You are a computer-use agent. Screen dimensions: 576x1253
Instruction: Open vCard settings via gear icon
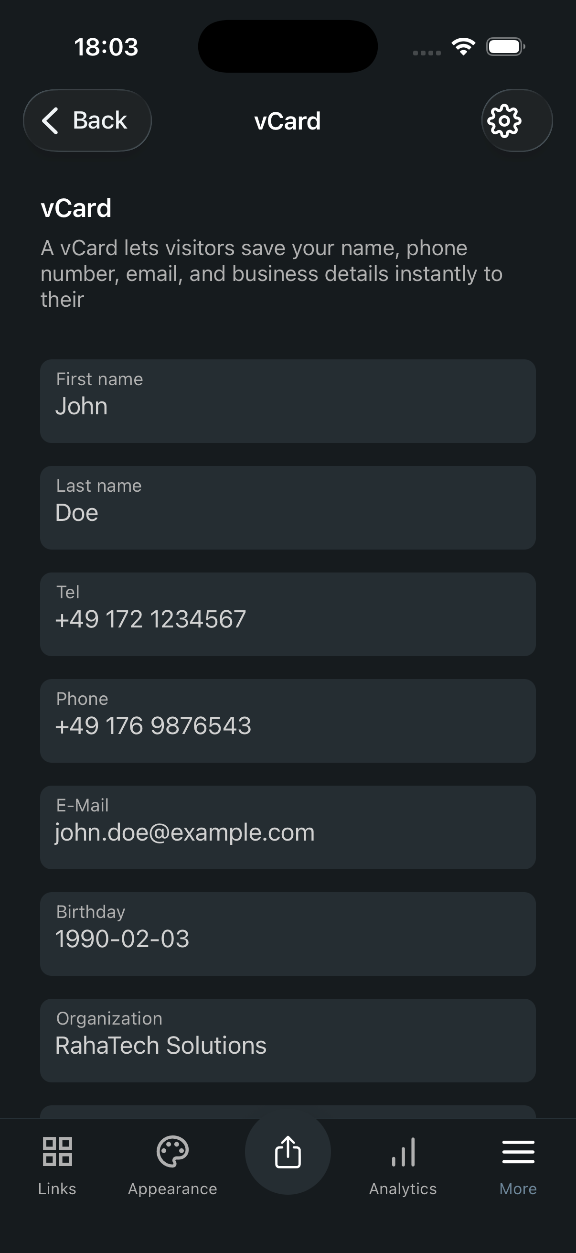(505, 120)
